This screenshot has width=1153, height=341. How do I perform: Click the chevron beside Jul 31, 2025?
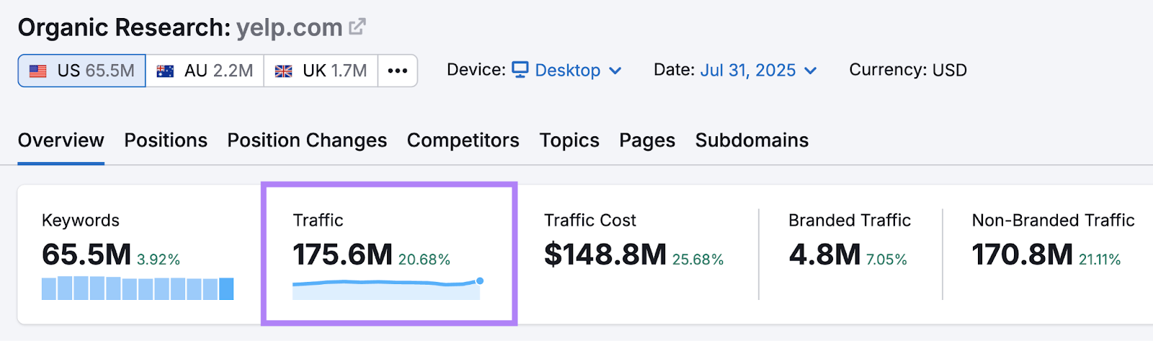811,71
